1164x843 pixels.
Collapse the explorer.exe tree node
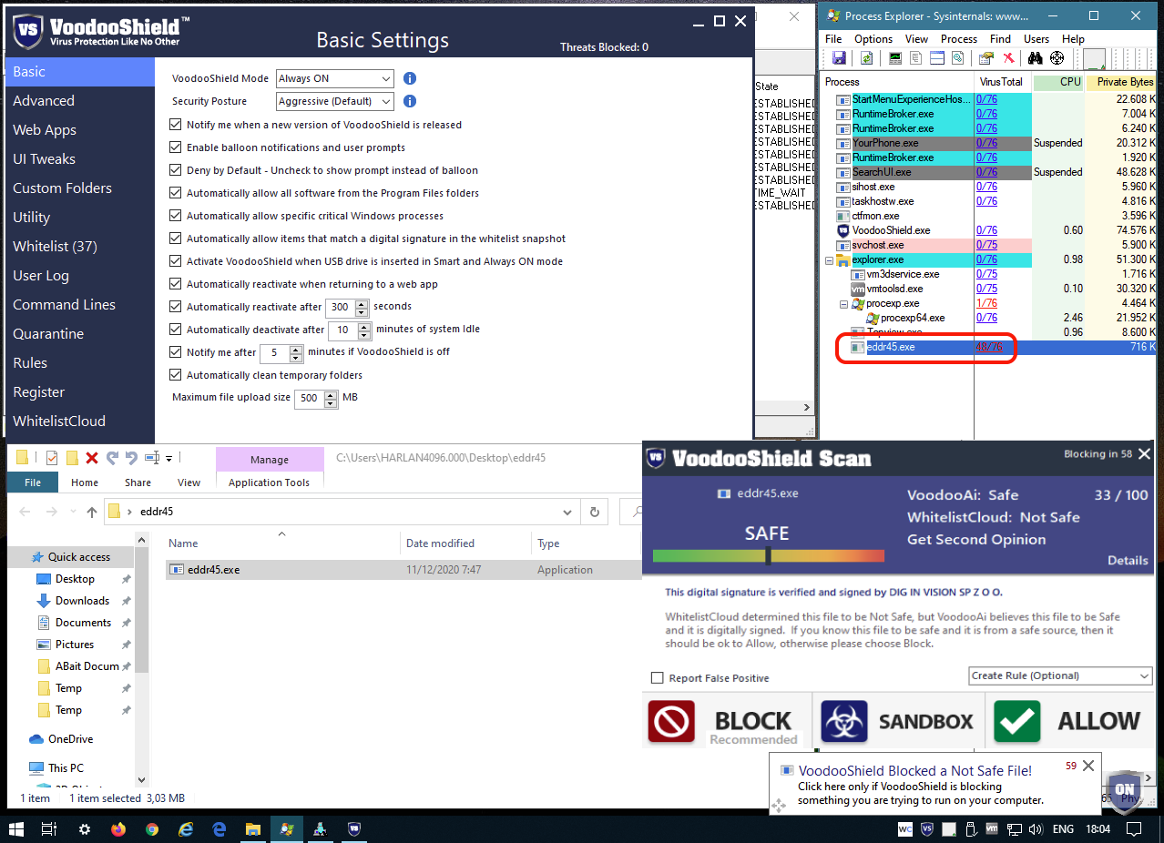point(829,259)
